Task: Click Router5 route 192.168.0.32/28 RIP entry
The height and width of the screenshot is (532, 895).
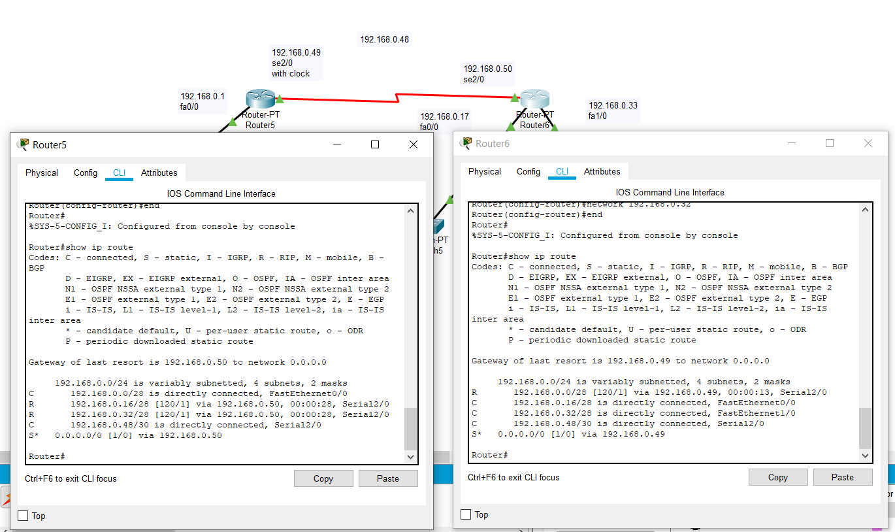Action: pos(209,414)
